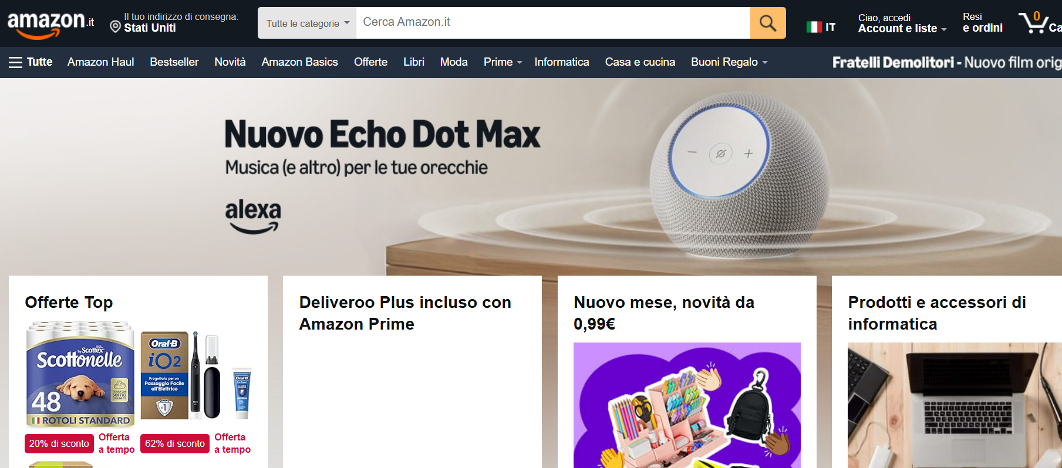Open the Amazon Haul nav item
The width and height of the screenshot is (1062, 468).
pos(101,62)
